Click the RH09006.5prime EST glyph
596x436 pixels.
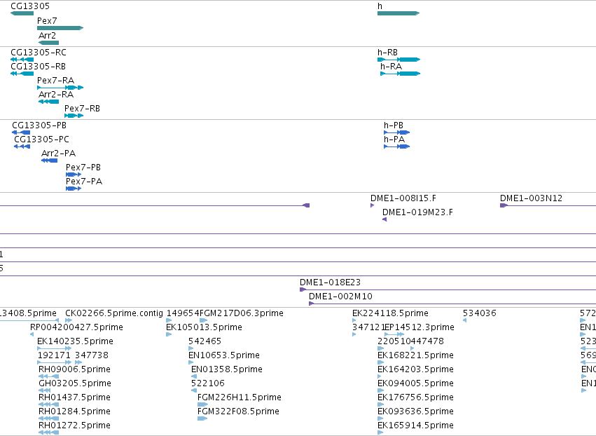tap(48, 376)
